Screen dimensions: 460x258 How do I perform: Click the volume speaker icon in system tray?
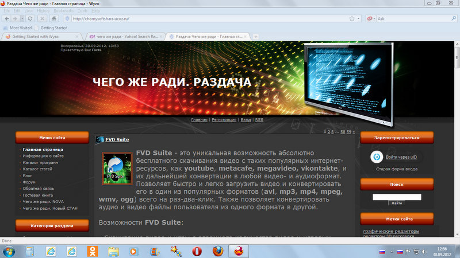(424, 252)
